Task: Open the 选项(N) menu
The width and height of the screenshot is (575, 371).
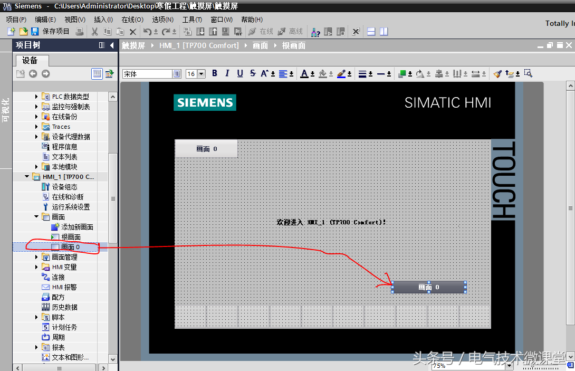Action: (x=163, y=20)
